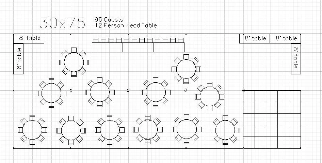This screenshot has height=163, width=322.
Task: Click the dance floor grid
Action: 272,119
